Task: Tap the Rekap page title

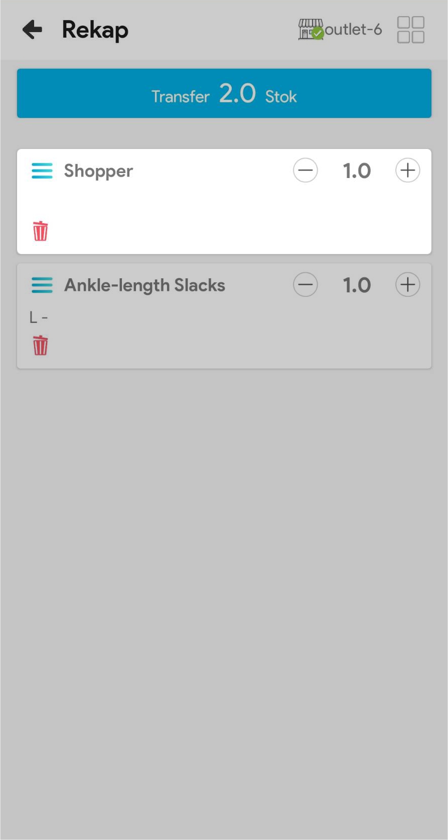Action: pyautogui.click(x=95, y=30)
